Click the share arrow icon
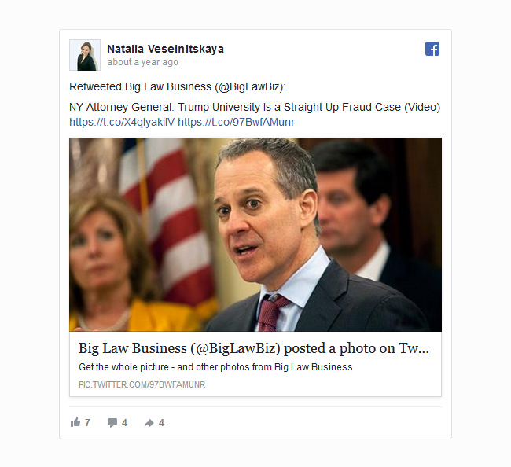This screenshot has height=467, width=511. coord(149,423)
